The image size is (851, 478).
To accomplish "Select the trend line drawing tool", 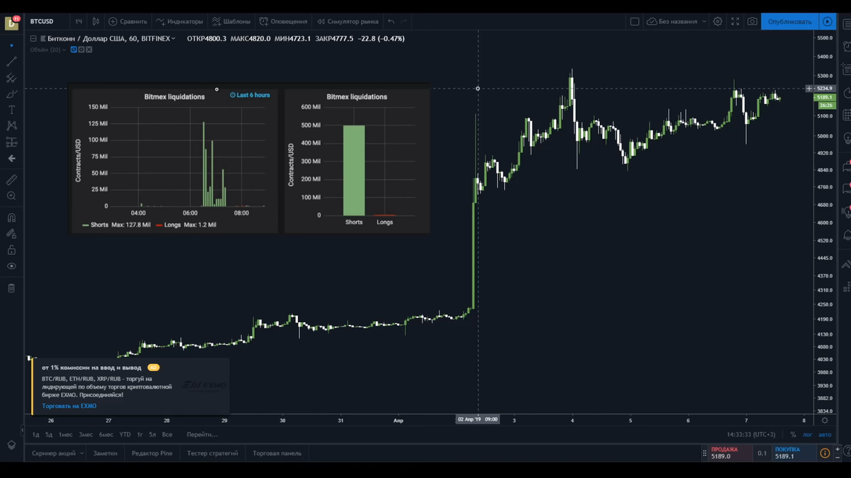I will point(11,62).
